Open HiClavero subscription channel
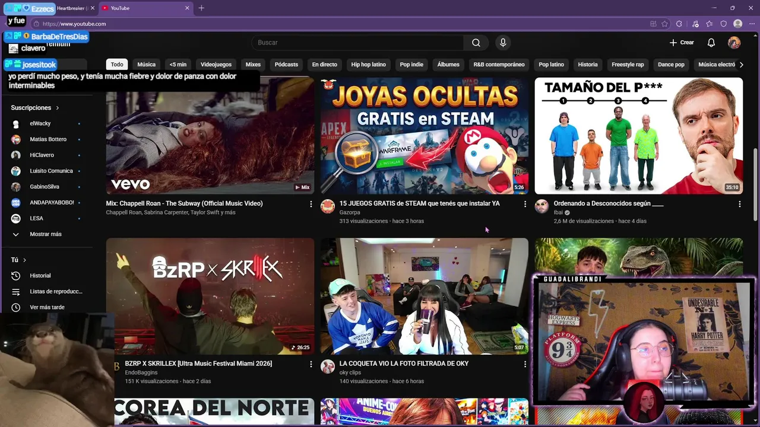Screen dimensions: 760x427 [x=46, y=155]
